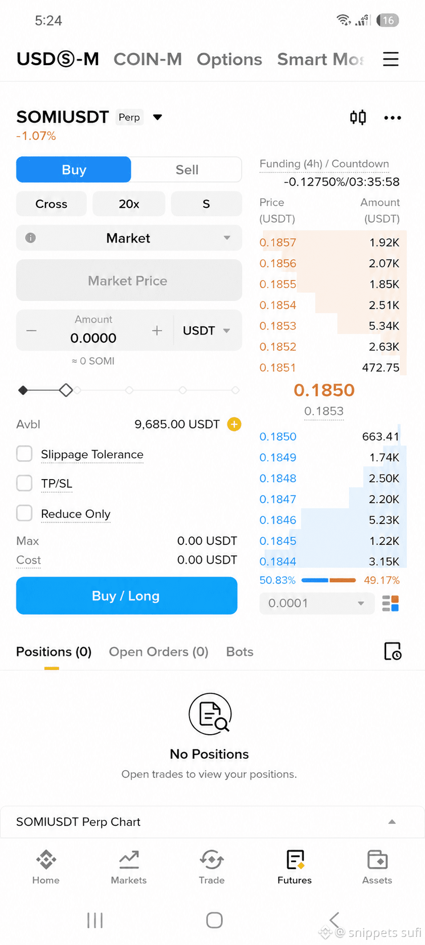Switch to the Open Orders (0) tab
Viewport: 425px width, 945px height.
click(x=159, y=652)
